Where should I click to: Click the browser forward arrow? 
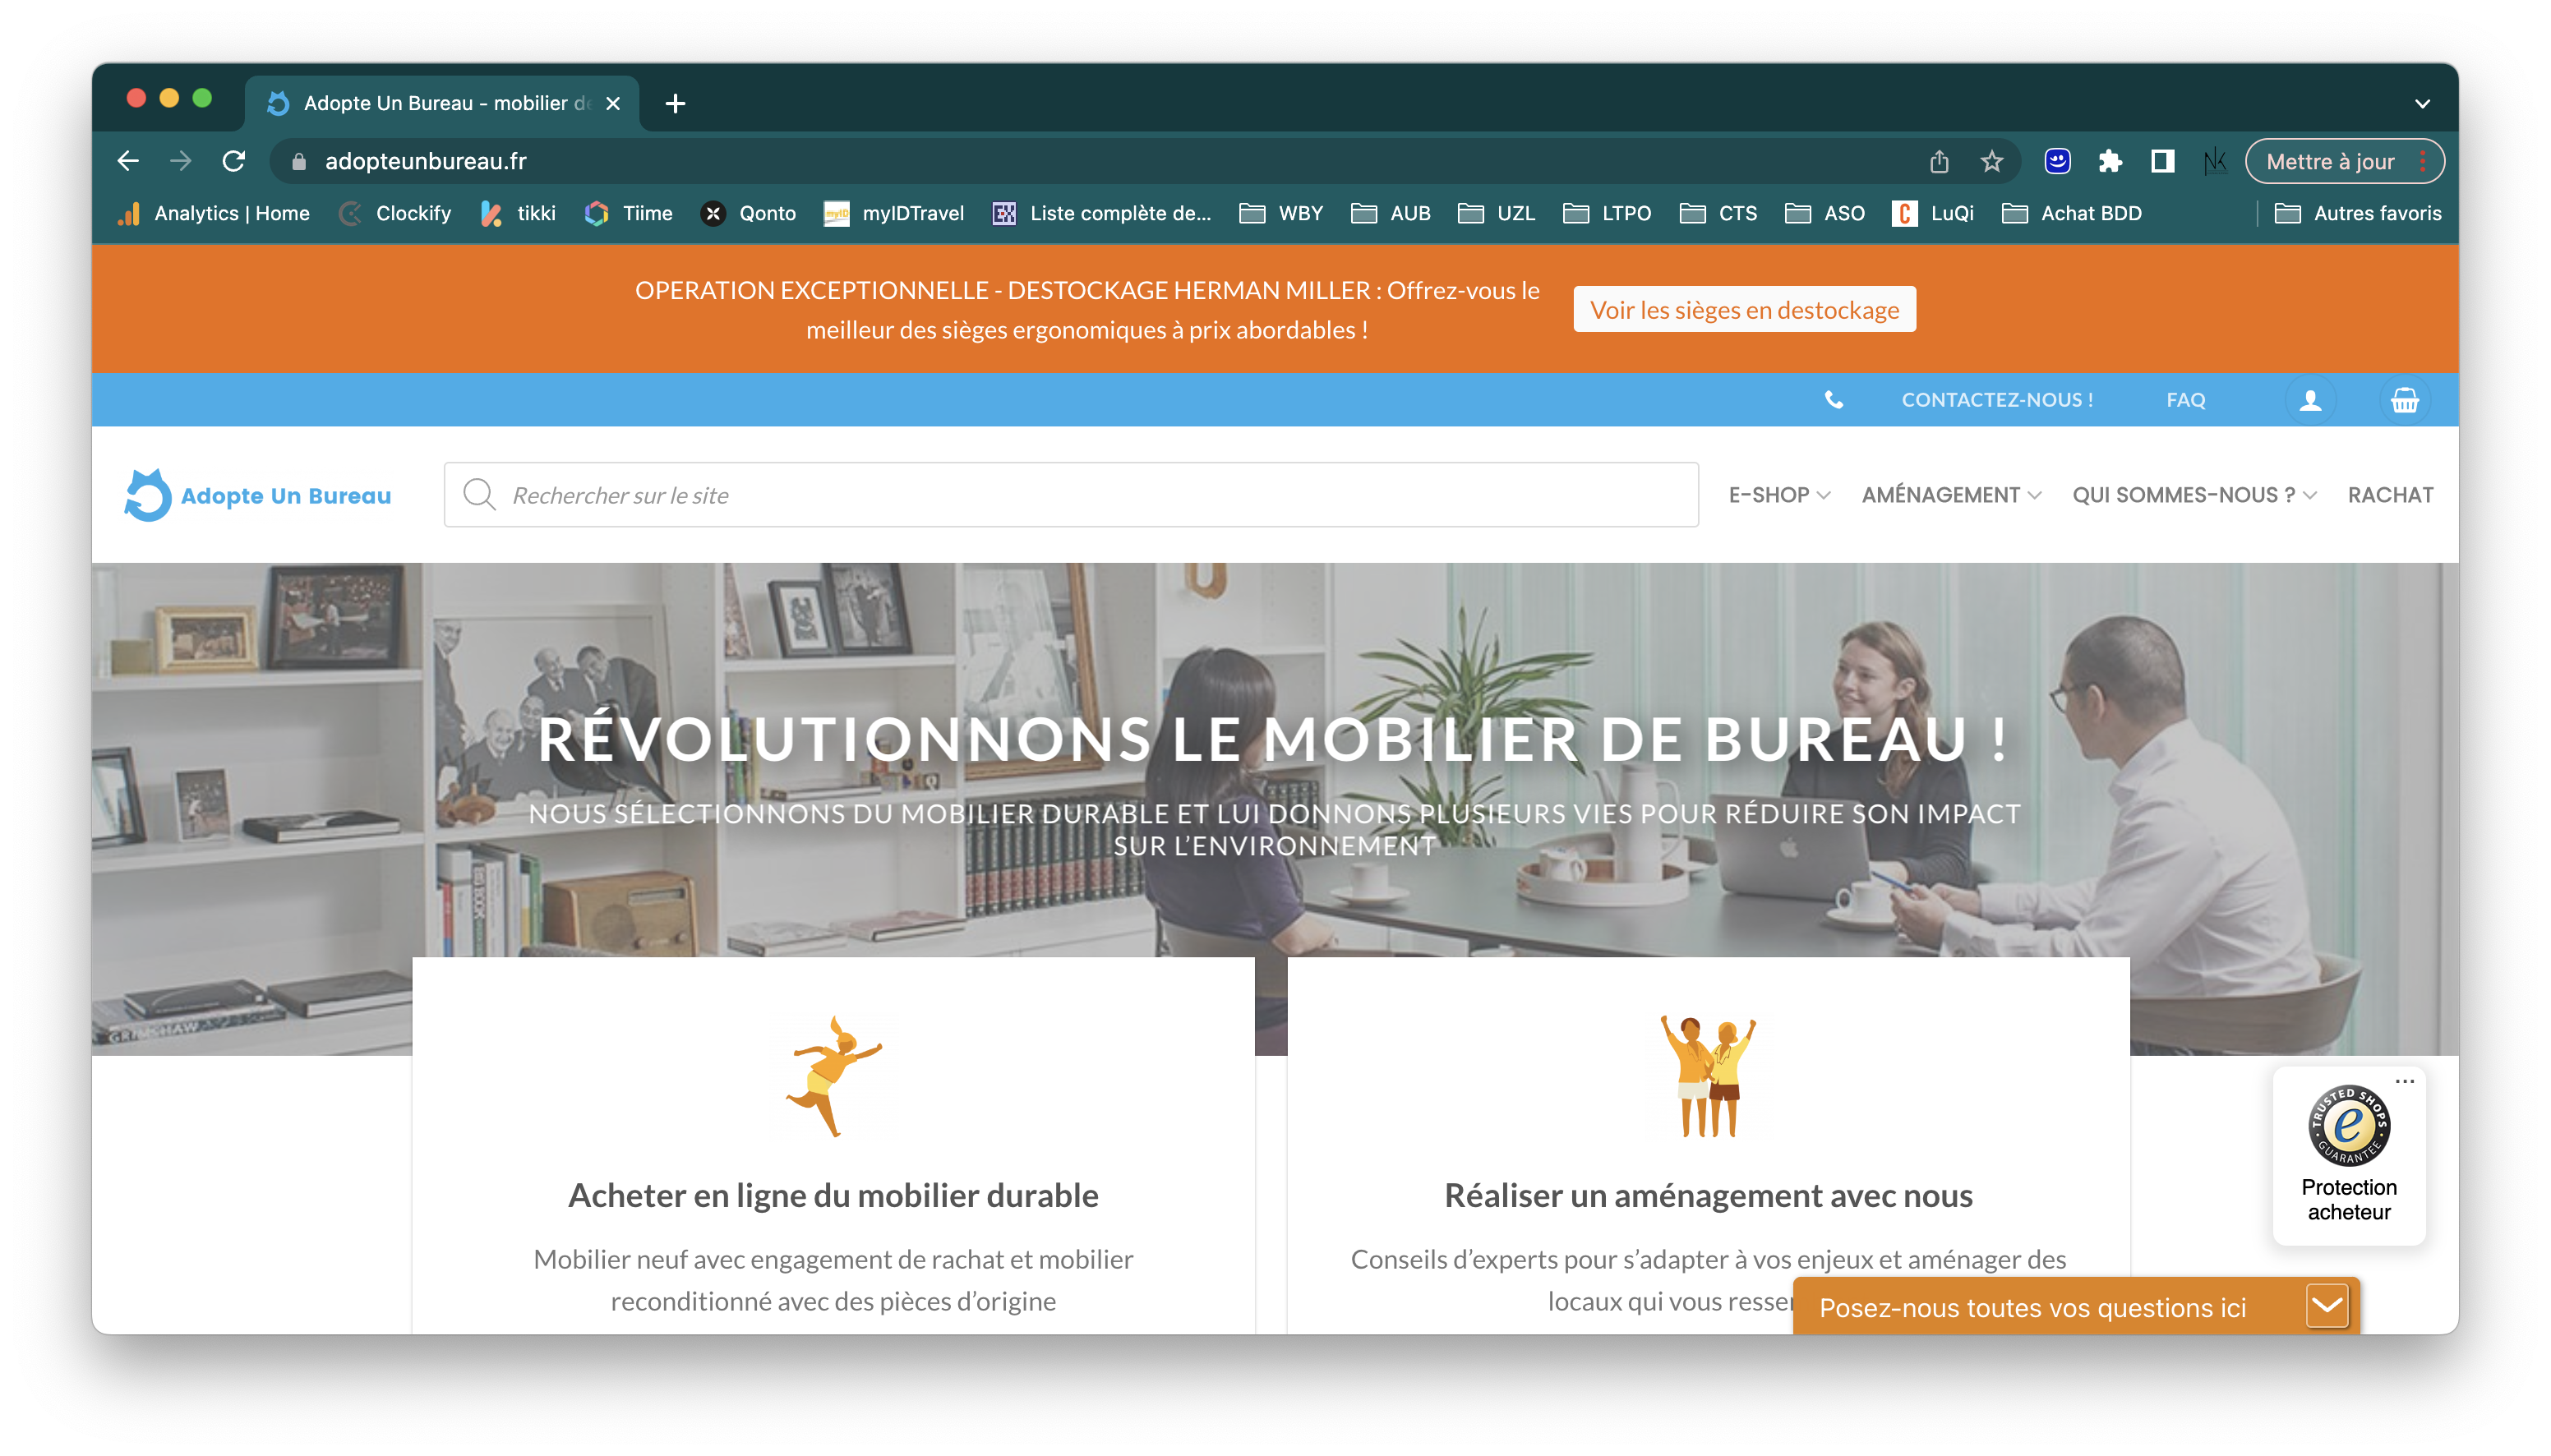pyautogui.click(x=181, y=161)
